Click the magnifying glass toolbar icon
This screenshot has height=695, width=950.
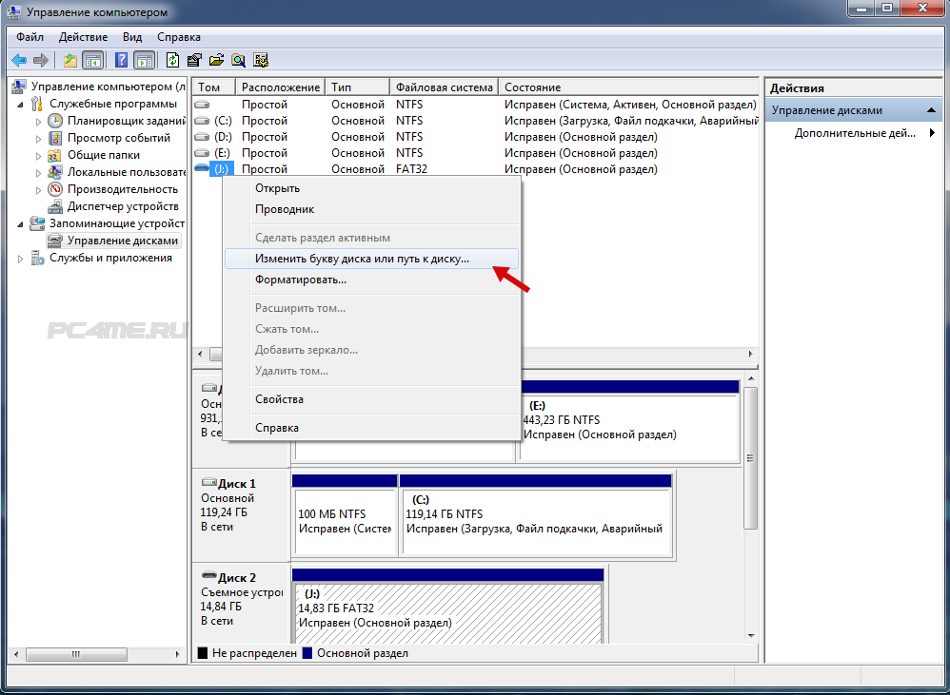point(238,61)
